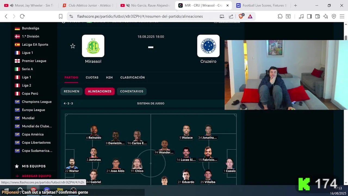Open Premier League from the sidebar
348x196 pixels.
tap(34, 61)
